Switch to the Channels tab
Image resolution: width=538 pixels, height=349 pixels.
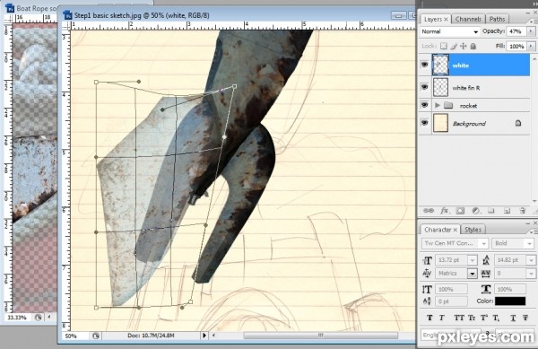[468, 19]
